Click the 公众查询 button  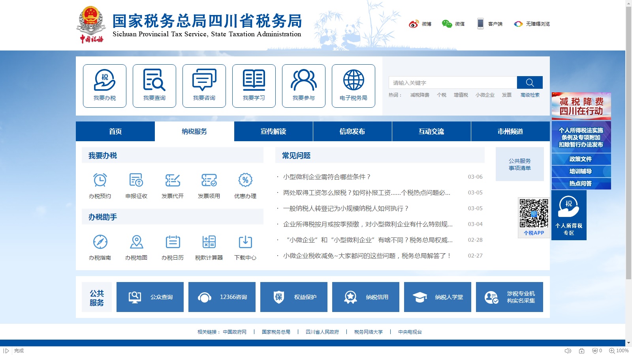pyautogui.click(x=150, y=297)
